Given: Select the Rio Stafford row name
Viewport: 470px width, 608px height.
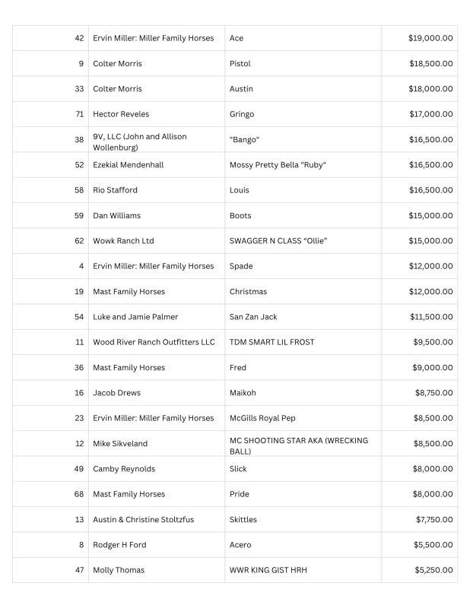Looking at the screenshot, I should (x=116, y=190).
